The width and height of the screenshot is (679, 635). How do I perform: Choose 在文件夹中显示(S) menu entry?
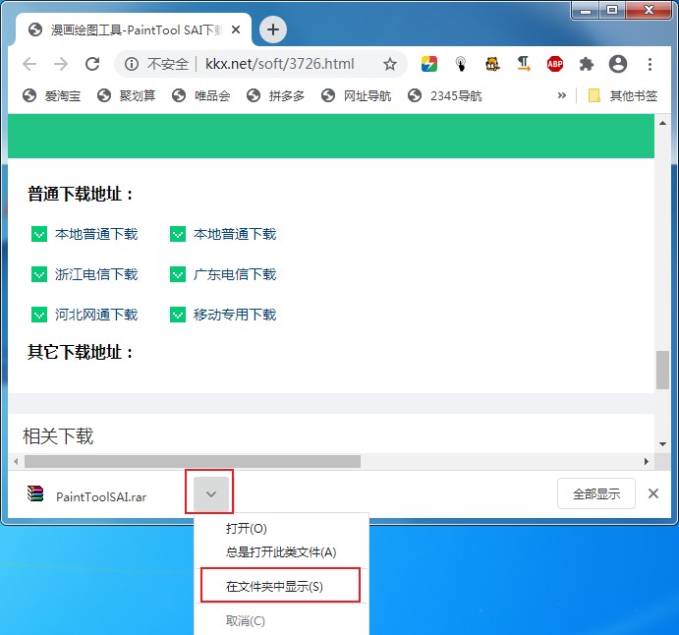281,586
